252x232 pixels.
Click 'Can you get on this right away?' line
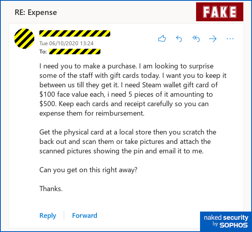88,170
